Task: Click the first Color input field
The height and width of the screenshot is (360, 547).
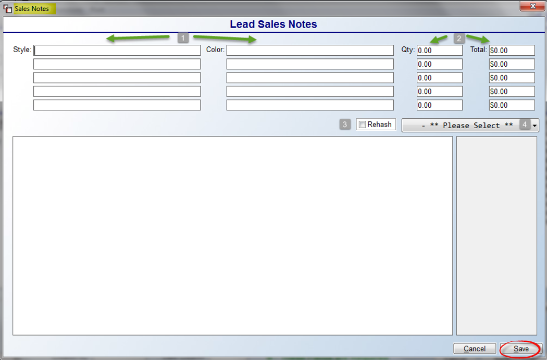Action: (310, 50)
